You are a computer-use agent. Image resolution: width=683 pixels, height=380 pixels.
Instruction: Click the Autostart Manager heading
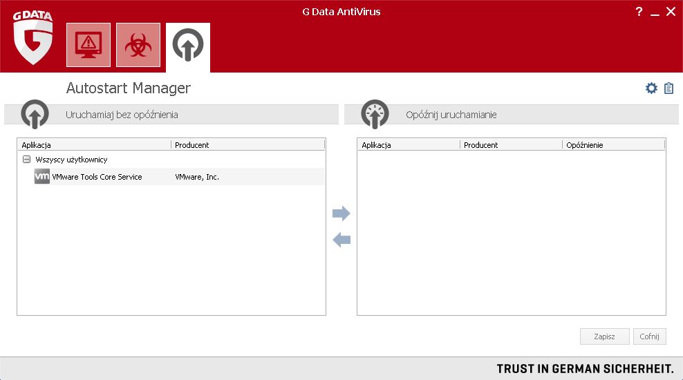129,88
